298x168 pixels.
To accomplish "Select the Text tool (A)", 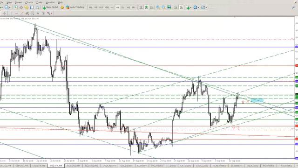I will click(x=38, y=13).
